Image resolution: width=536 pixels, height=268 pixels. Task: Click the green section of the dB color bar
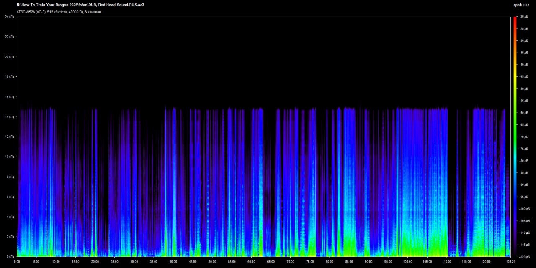pos(515,125)
